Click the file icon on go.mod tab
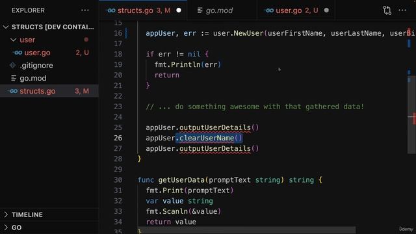The image size is (416, 234). click(x=200, y=10)
